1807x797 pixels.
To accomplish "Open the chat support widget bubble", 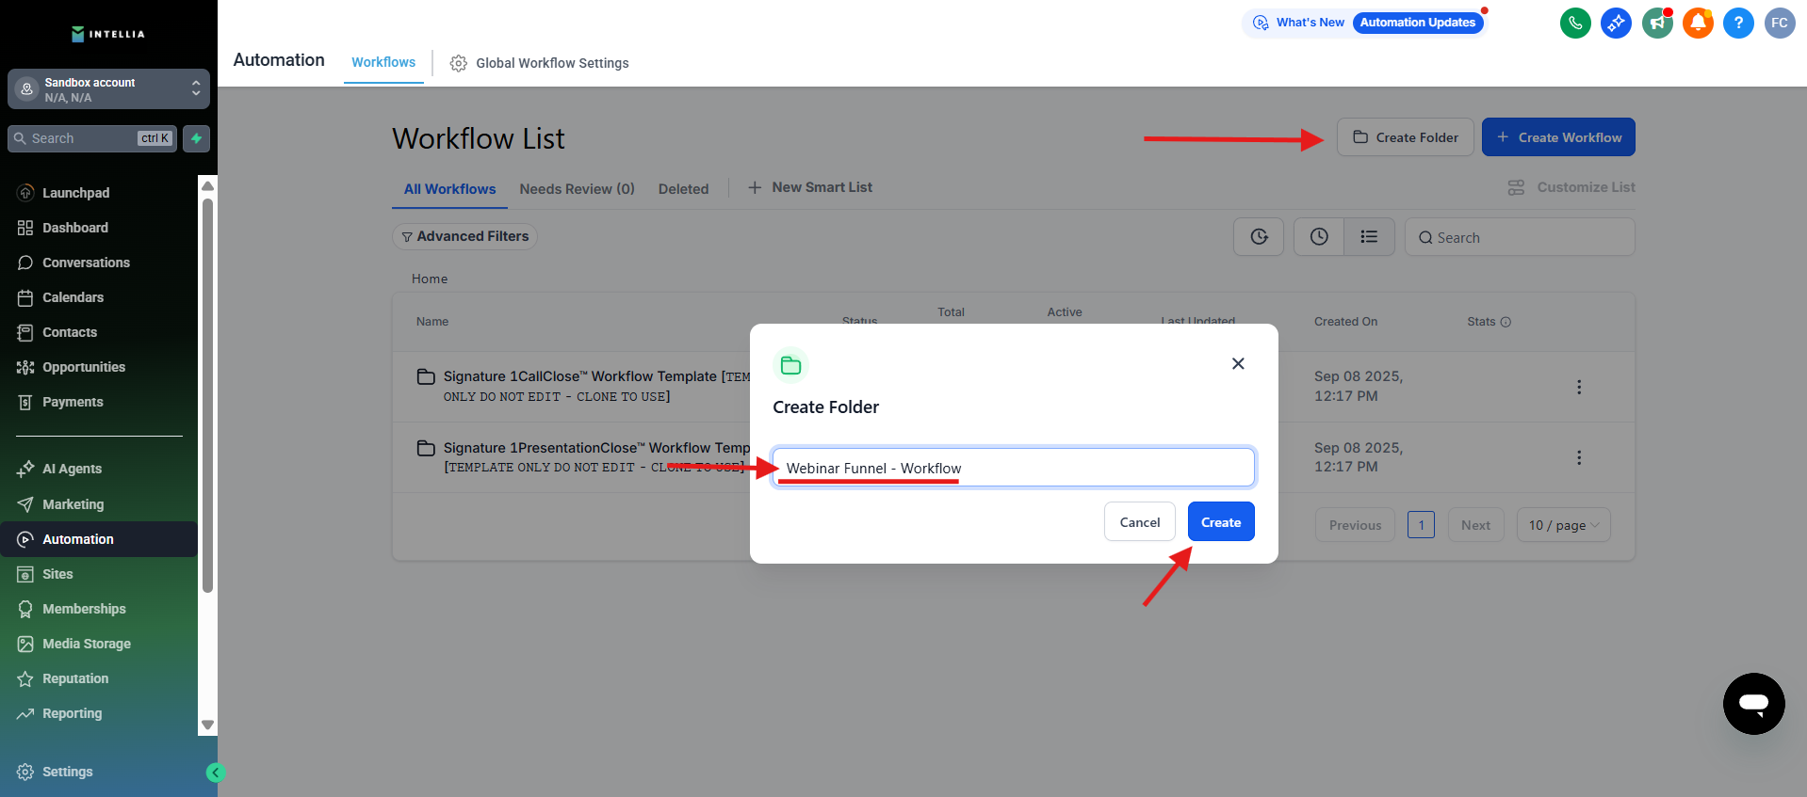I will [1753, 703].
